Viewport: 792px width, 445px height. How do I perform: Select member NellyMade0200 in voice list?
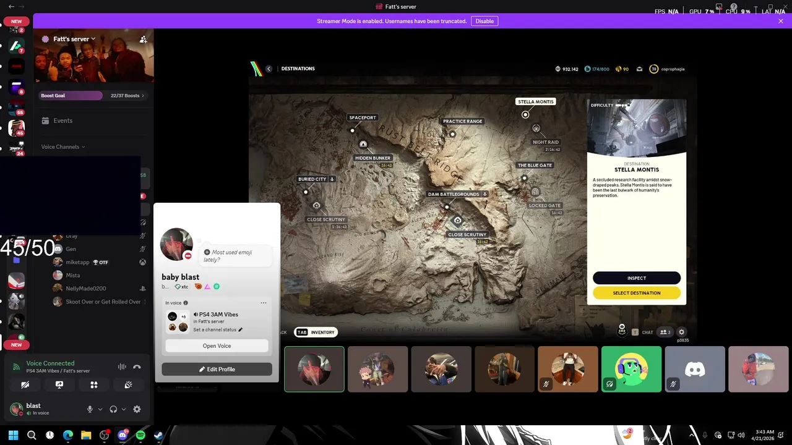pyautogui.click(x=85, y=288)
